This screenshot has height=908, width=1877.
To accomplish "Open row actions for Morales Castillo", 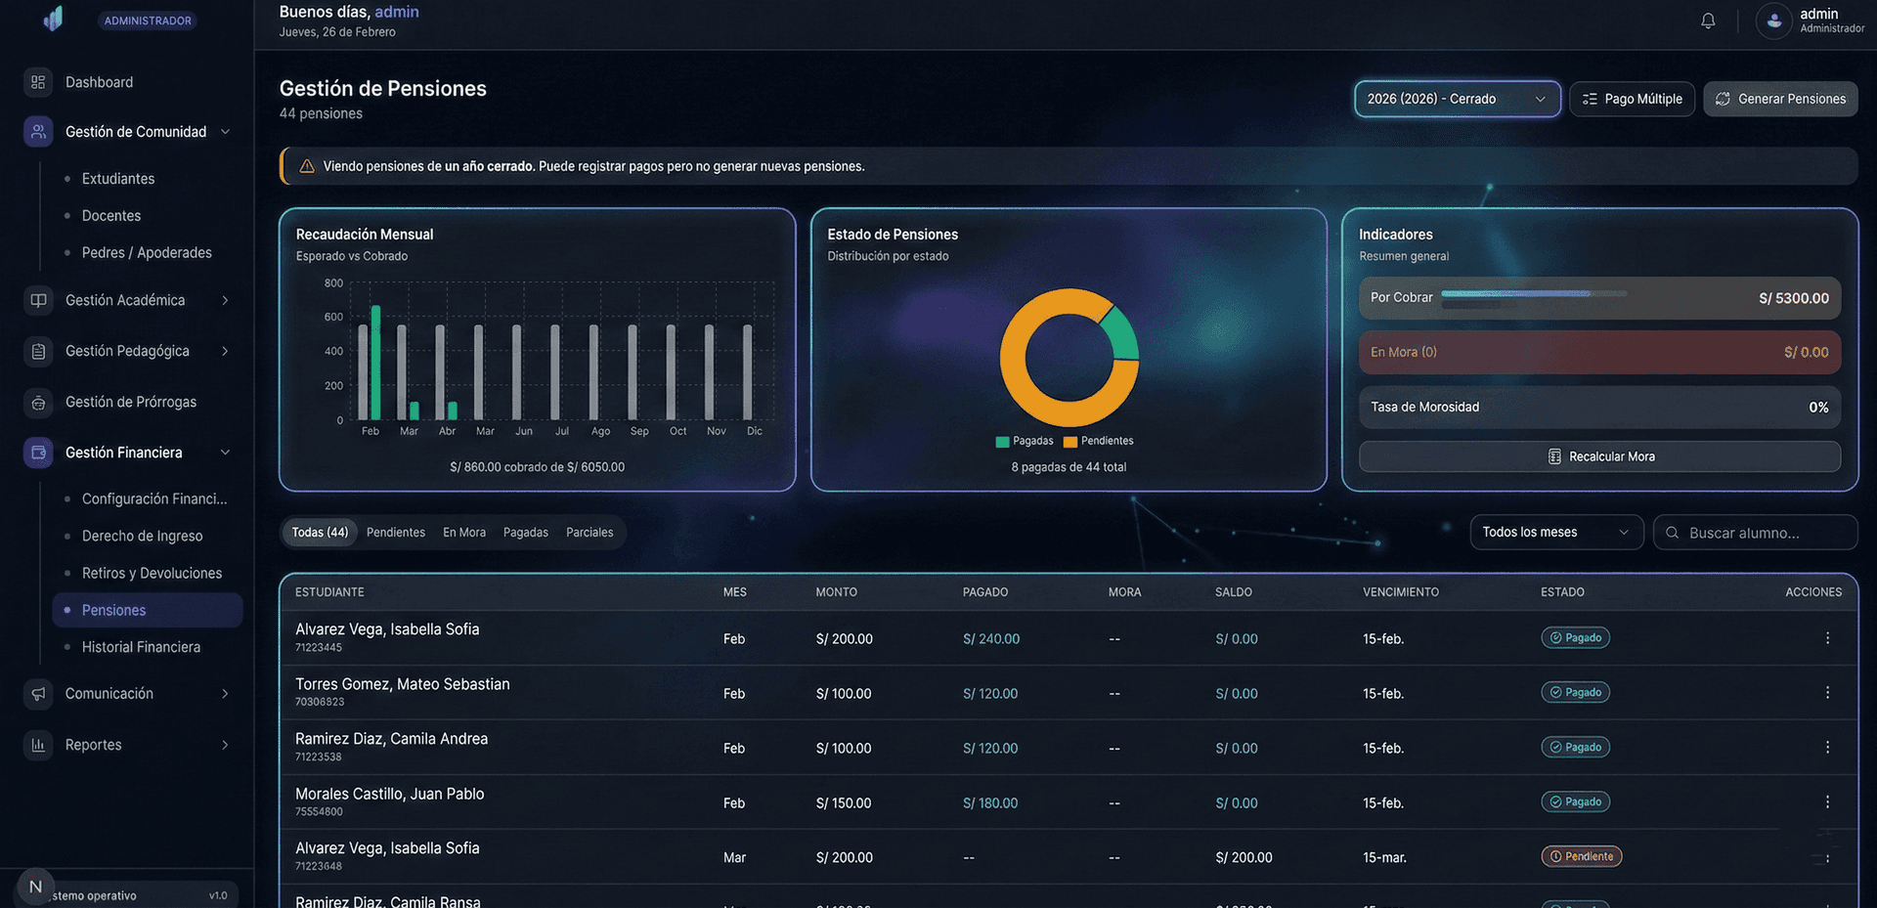I will pos(1826,802).
